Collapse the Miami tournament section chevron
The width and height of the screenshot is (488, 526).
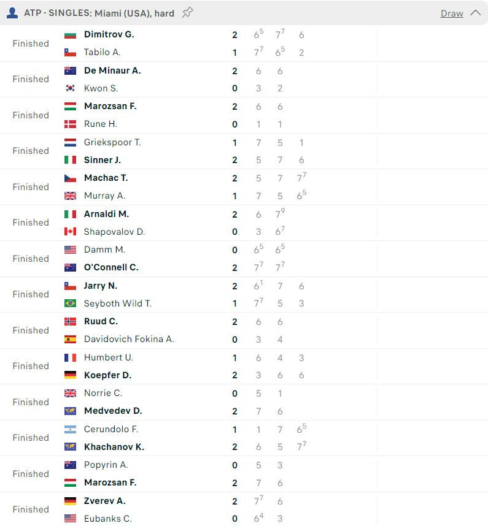coord(475,13)
